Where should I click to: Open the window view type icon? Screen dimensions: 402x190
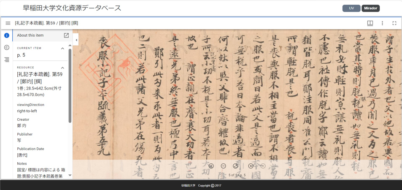coord(370,23)
